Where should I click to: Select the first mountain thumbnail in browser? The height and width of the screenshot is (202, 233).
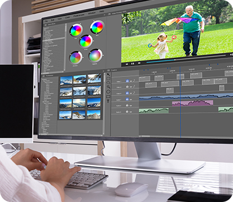point(66,80)
